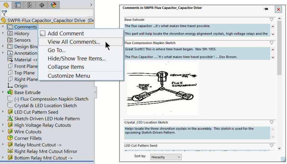Click the filter funnel icon
The image size is (287, 164).
click(x=4, y=13)
